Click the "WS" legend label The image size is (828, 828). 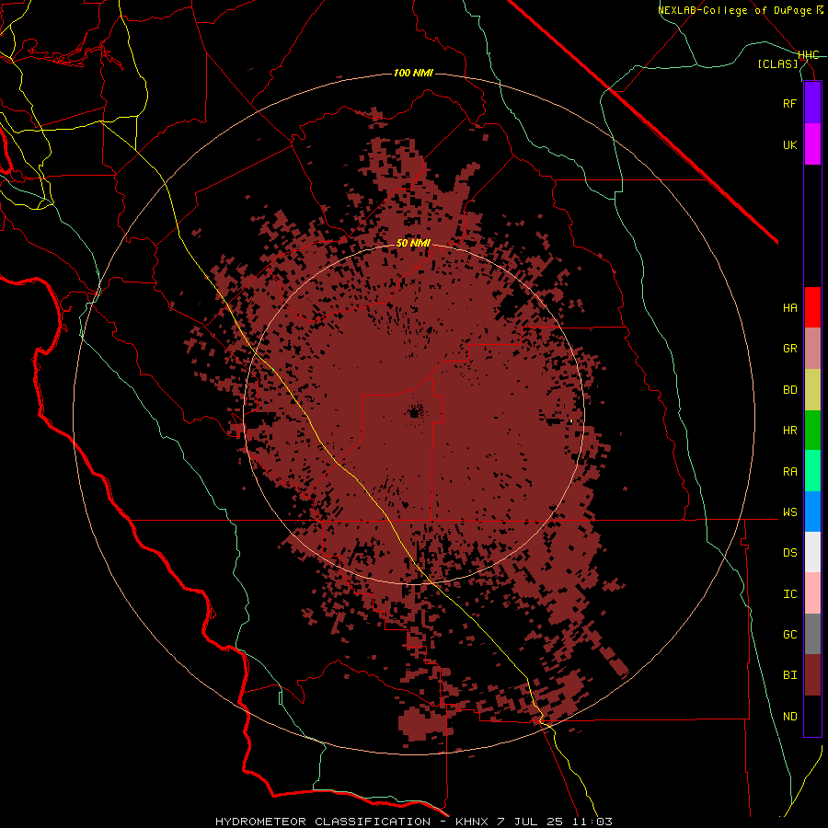789,512
